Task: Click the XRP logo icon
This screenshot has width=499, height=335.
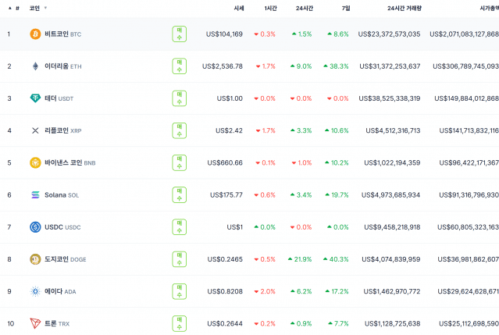Action: [35, 130]
